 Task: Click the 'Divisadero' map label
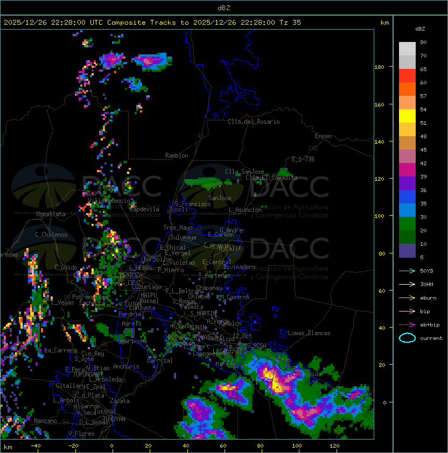(x=240, y=267)
